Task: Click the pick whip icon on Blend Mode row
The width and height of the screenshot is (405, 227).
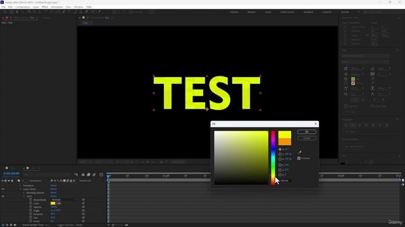Action: coord(83,200)
